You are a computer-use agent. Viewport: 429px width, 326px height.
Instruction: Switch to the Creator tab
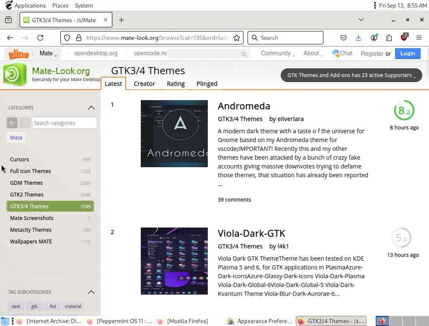click(x=144, y=84)
